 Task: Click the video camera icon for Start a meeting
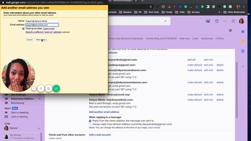[6, 112]
